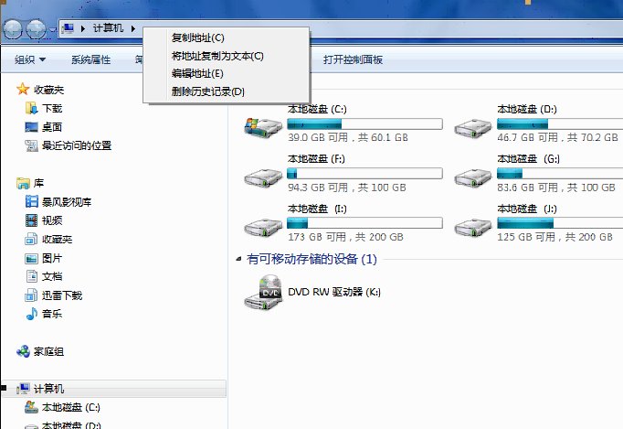The height and width of the screenshot is (429, 623).
Task: Open 视频 label in the libraries list
Action: (x=52, y=220)
